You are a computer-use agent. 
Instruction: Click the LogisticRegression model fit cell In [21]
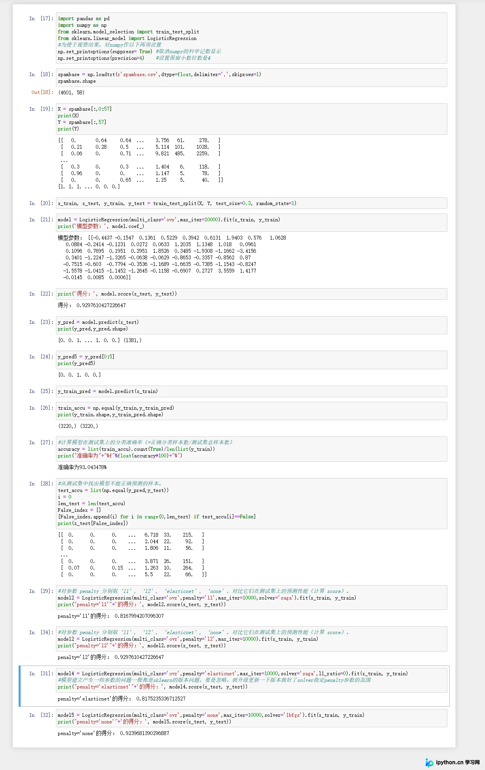coord(251,223)
